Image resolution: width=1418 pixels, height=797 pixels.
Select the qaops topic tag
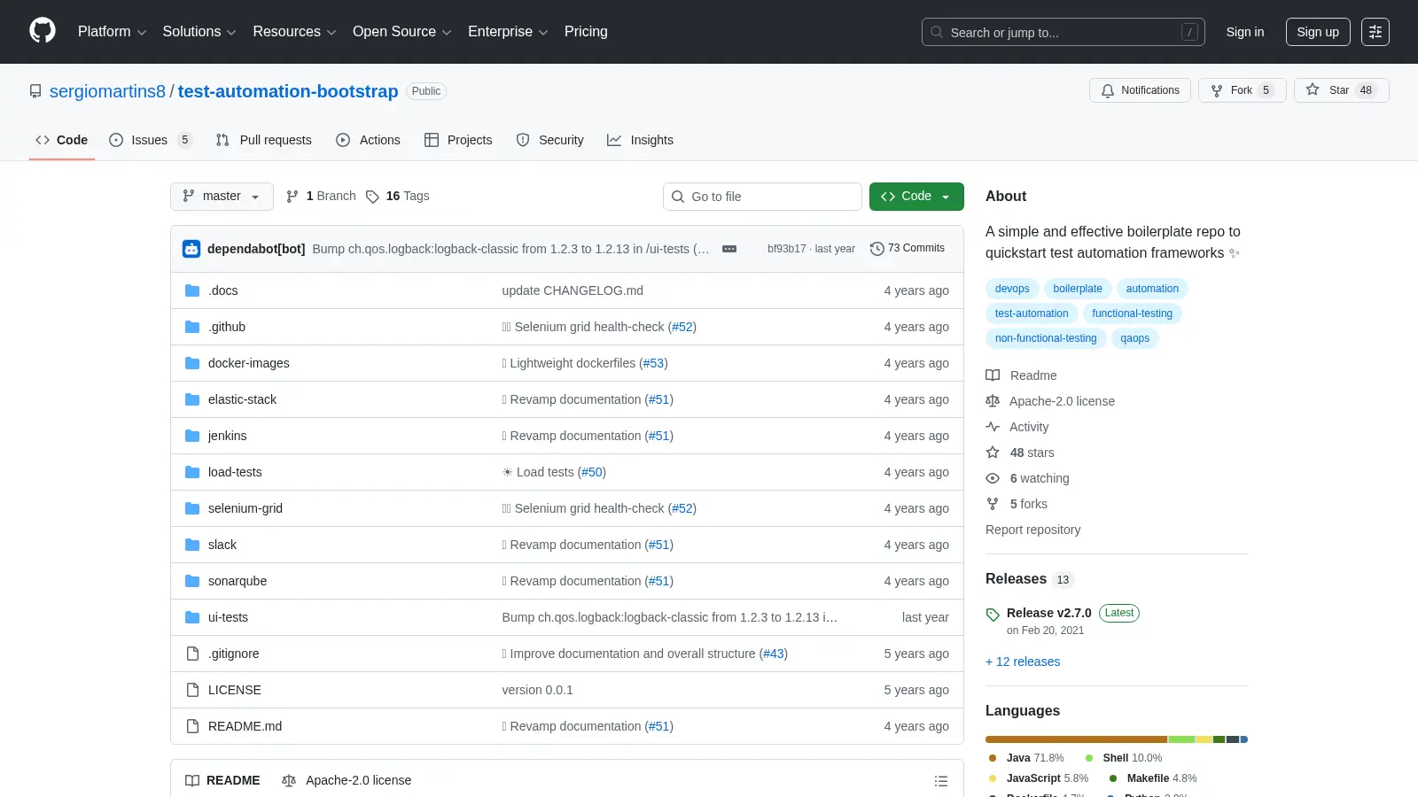pyautogui.click(x=1134, y=338)
